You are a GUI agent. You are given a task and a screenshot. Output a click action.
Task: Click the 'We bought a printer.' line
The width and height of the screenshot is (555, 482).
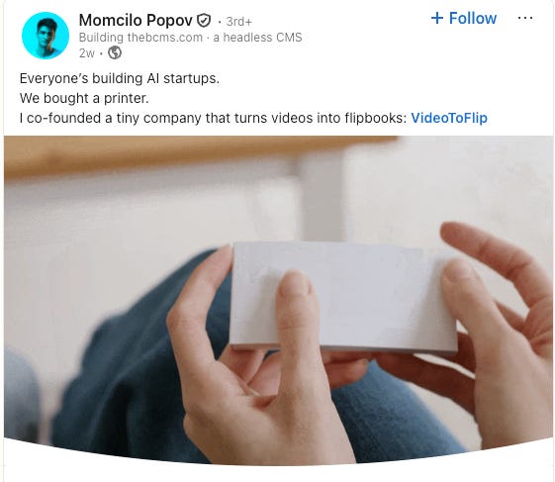(x=84, y=98)
